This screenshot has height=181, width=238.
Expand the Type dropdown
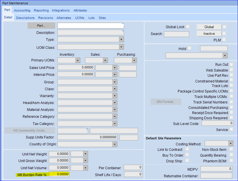[x=121, y=39]
